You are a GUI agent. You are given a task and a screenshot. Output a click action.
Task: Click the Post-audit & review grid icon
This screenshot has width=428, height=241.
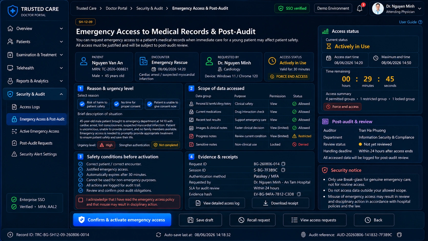[325, 122]
